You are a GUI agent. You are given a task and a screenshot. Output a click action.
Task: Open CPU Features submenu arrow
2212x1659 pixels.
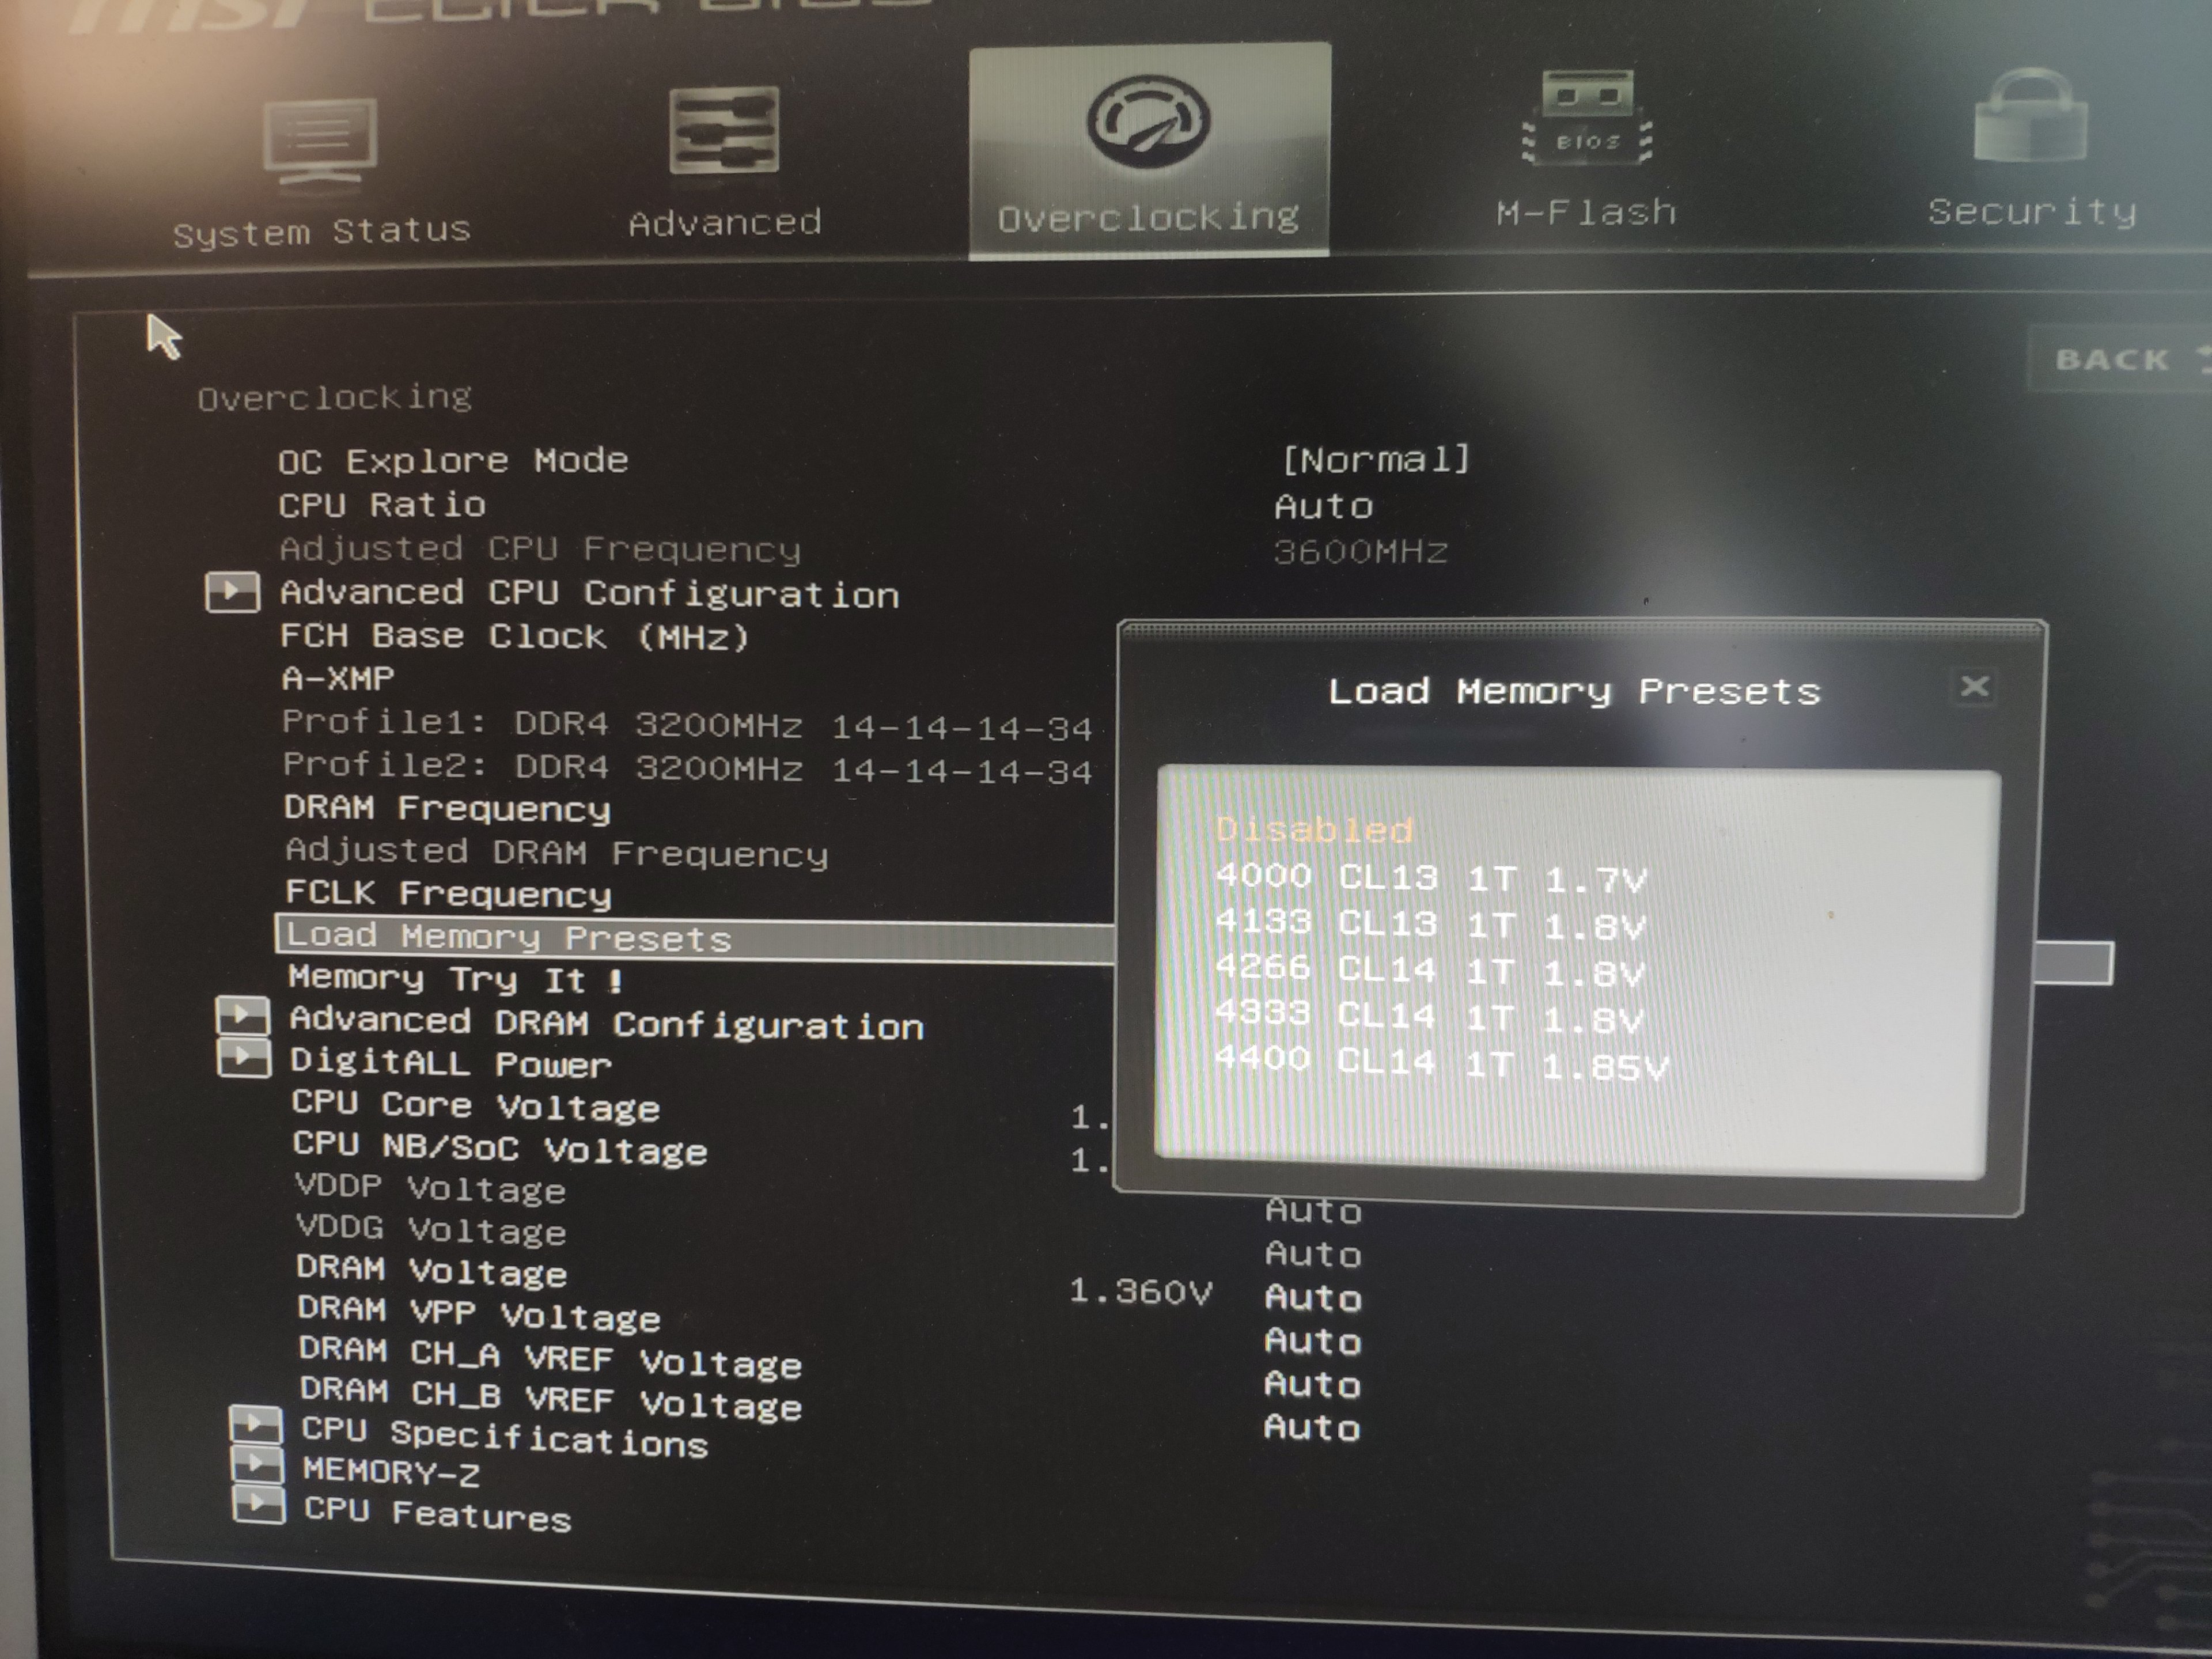tap(258, 1505)
